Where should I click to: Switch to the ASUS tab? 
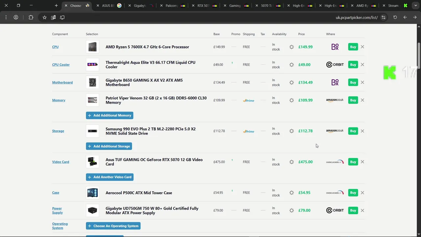pyautogui.click(x=109, y=6)
